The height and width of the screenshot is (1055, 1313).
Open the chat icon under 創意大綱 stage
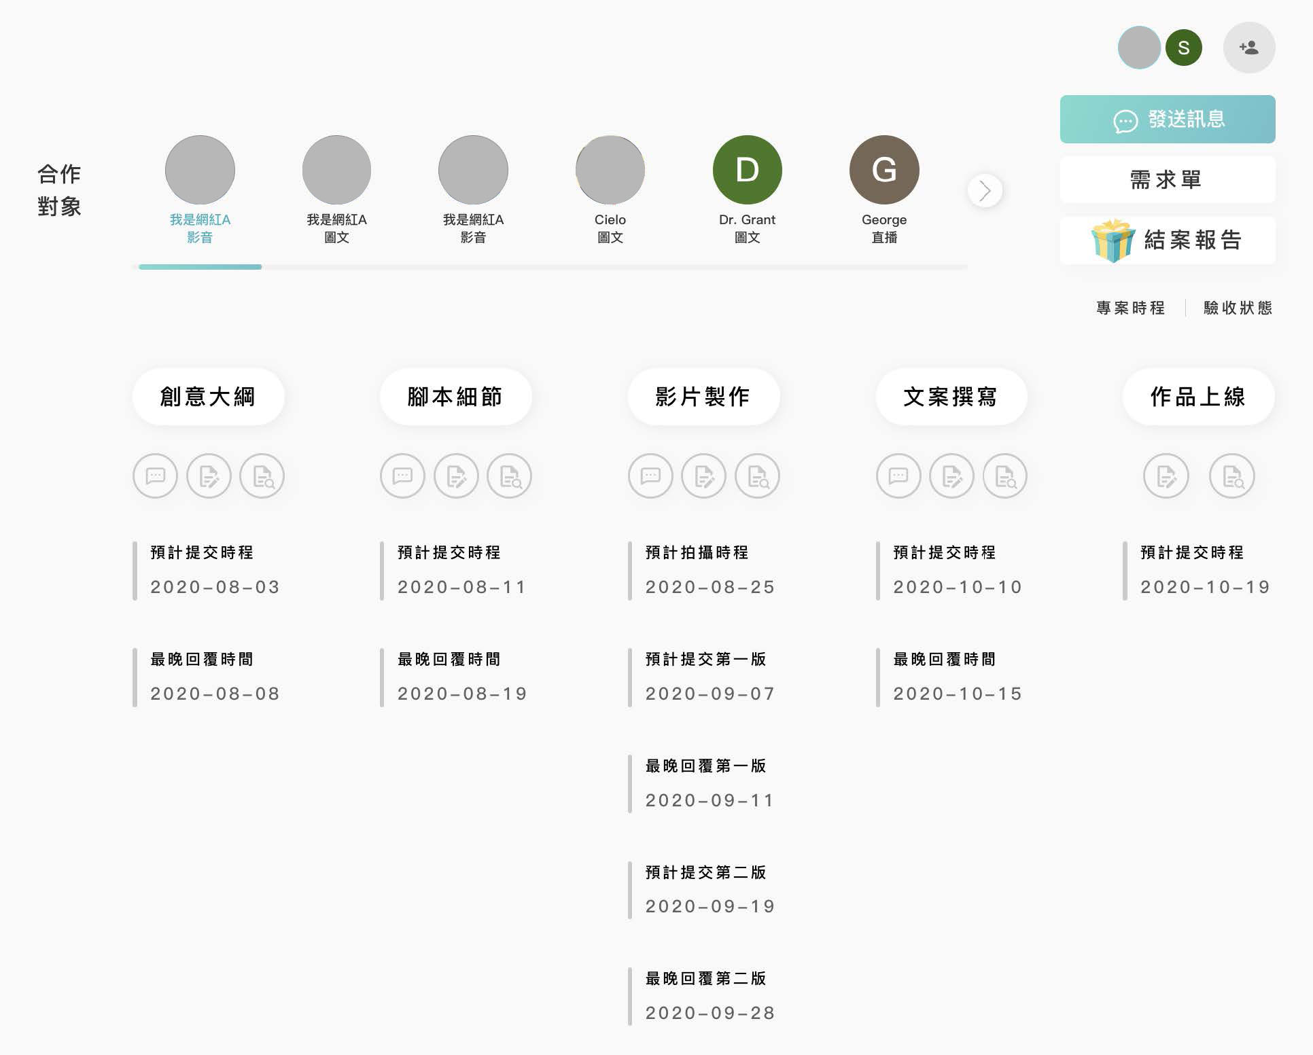155,476
